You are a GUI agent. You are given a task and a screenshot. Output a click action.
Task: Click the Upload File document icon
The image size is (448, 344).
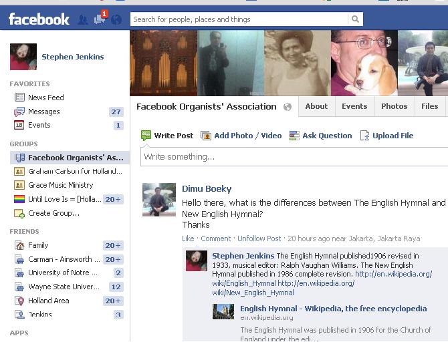(x=365, y=136)
